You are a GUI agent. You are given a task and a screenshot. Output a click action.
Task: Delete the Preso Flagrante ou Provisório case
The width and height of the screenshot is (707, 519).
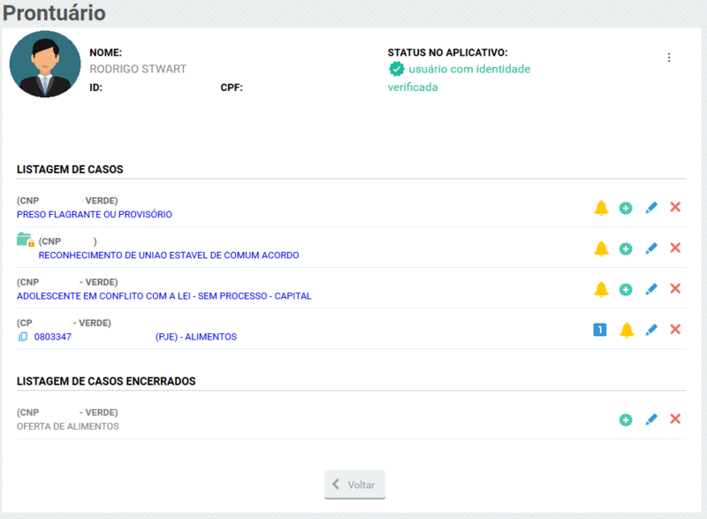(675, 208)
